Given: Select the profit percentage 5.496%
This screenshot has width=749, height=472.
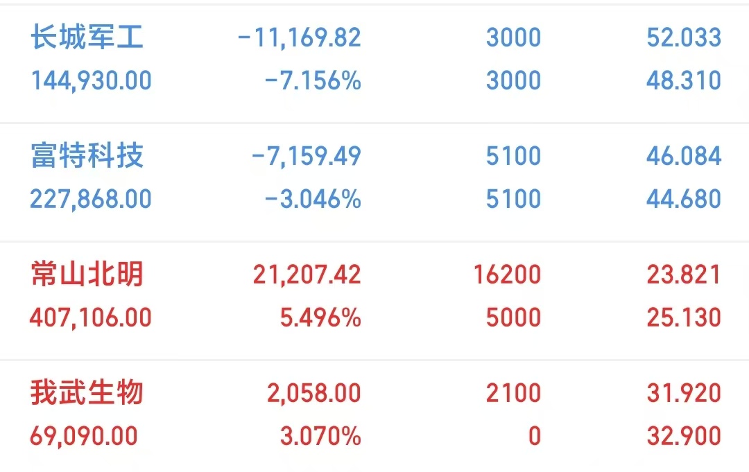Looking at the screenshot, I should click(320, 318).
